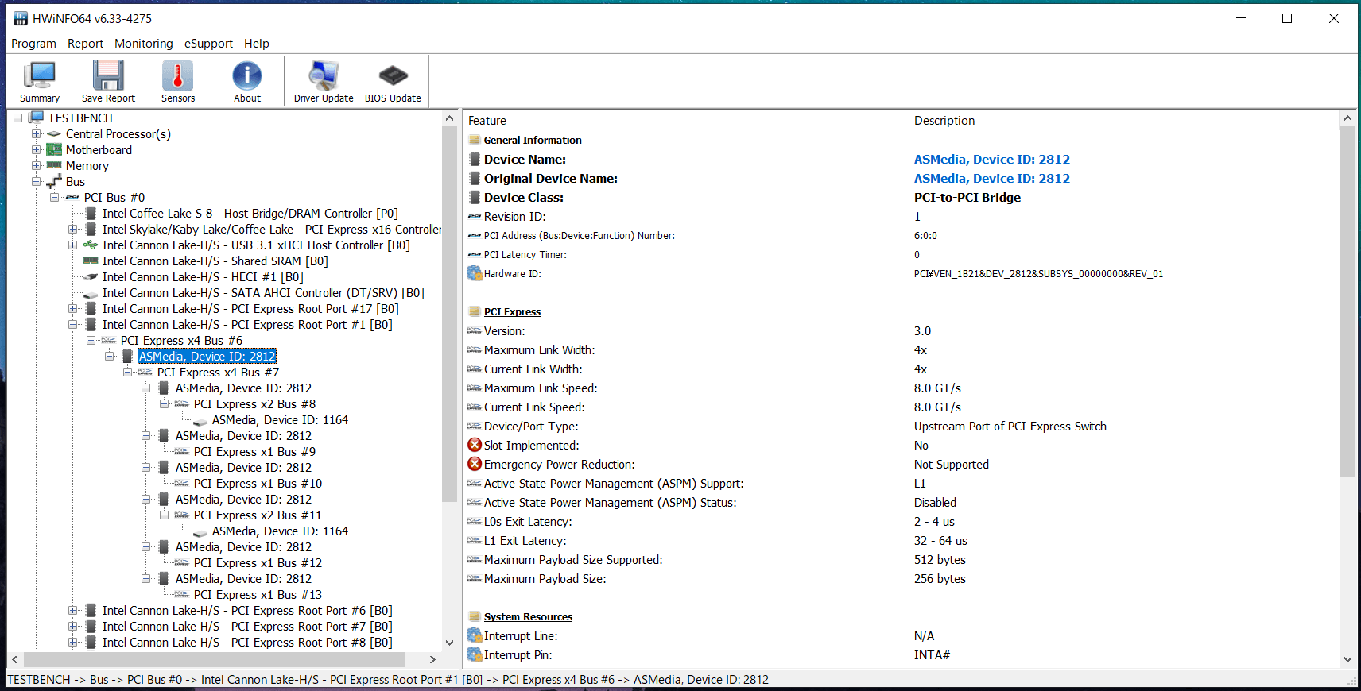Expand the Motherboard tree node
The width and height of the screenshot is (1361, 691).
[x=36, y=149]
